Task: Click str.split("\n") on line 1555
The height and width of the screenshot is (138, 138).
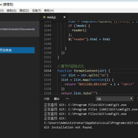Action: [95, 75]
